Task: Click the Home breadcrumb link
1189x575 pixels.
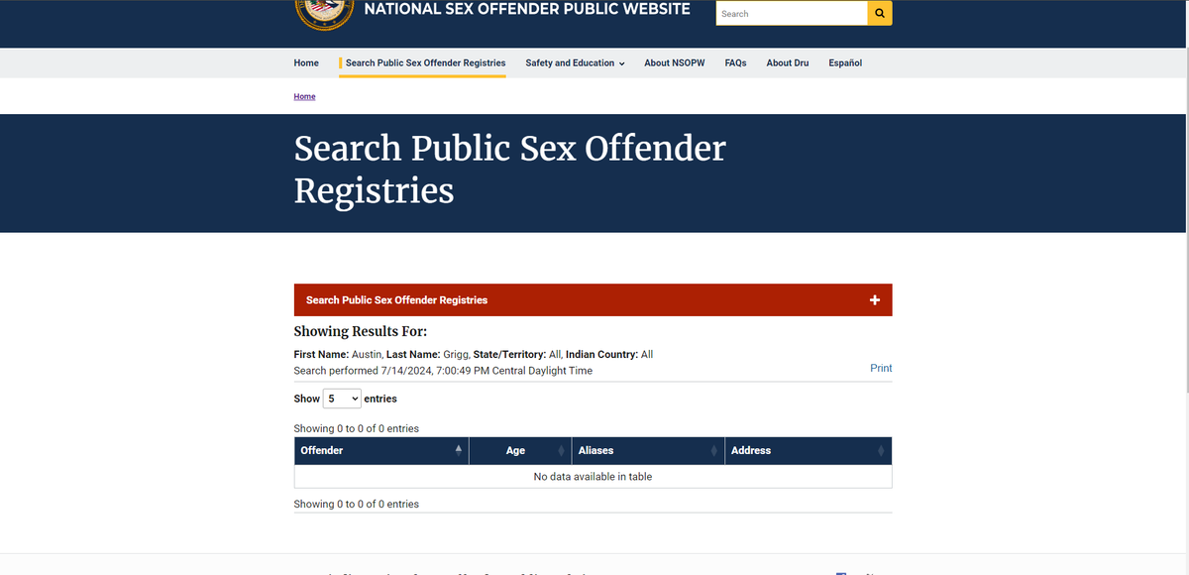Action: click(305, 97)
